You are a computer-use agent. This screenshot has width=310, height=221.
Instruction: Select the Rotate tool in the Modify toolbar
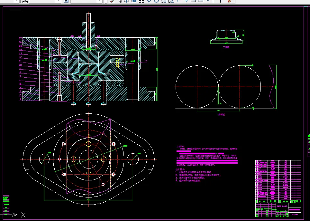pyautogui.click(x=156, y=1)
